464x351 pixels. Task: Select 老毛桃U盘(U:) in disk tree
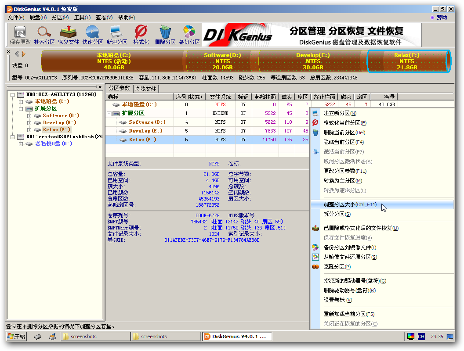click(53, 143)
